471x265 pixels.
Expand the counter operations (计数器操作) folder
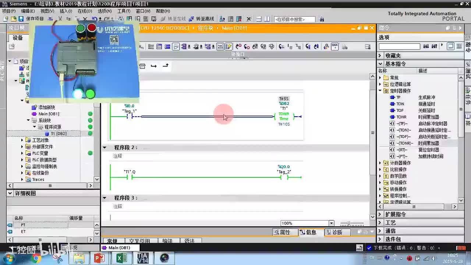(x=380, y=163)
